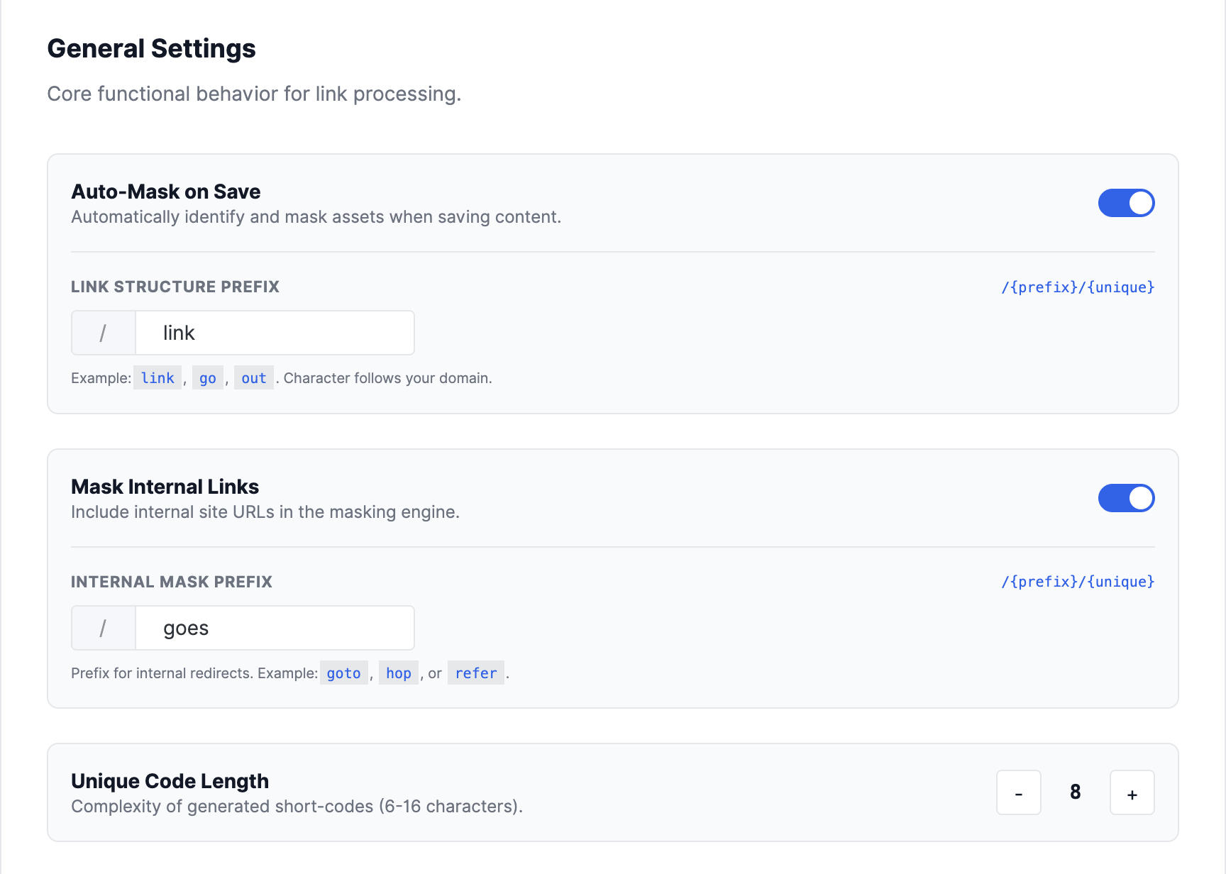Click the slash addon before goes prefix
The width and height of the screenshot is (1226, 874).
click(x=104, y=628)
